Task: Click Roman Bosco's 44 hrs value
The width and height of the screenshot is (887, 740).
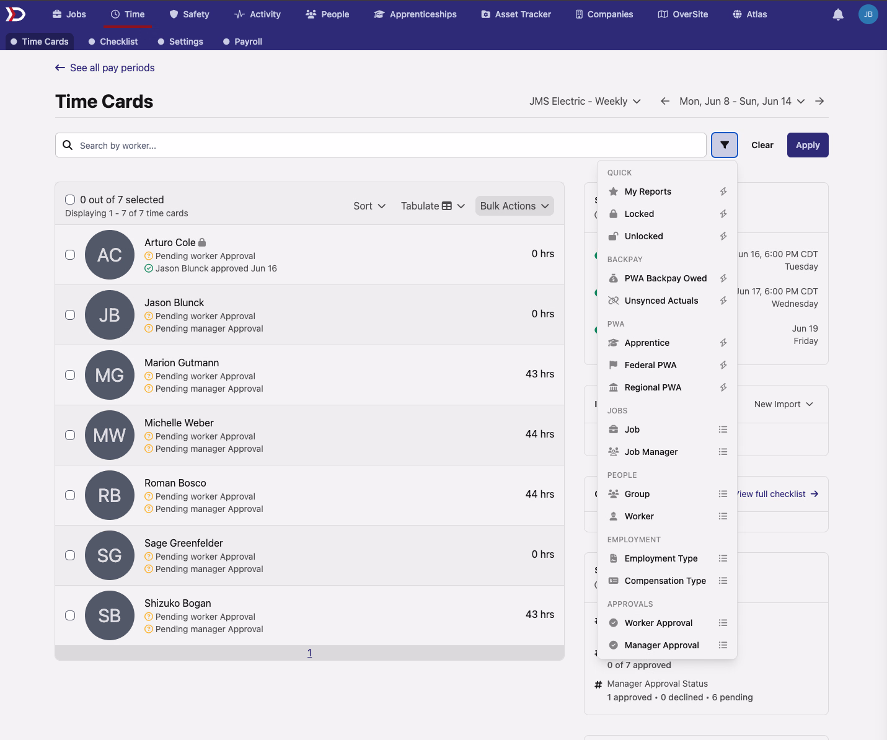Action: click(x=539, y=494)
